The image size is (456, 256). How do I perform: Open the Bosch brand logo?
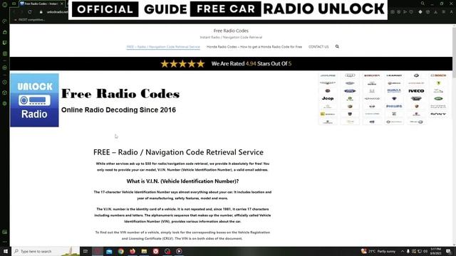tap(438, 75)
